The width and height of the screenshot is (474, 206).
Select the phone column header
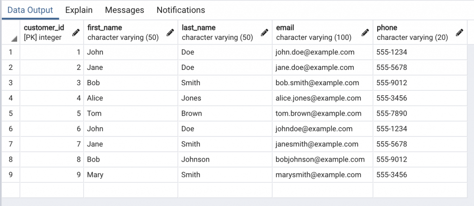pos(420,32)
